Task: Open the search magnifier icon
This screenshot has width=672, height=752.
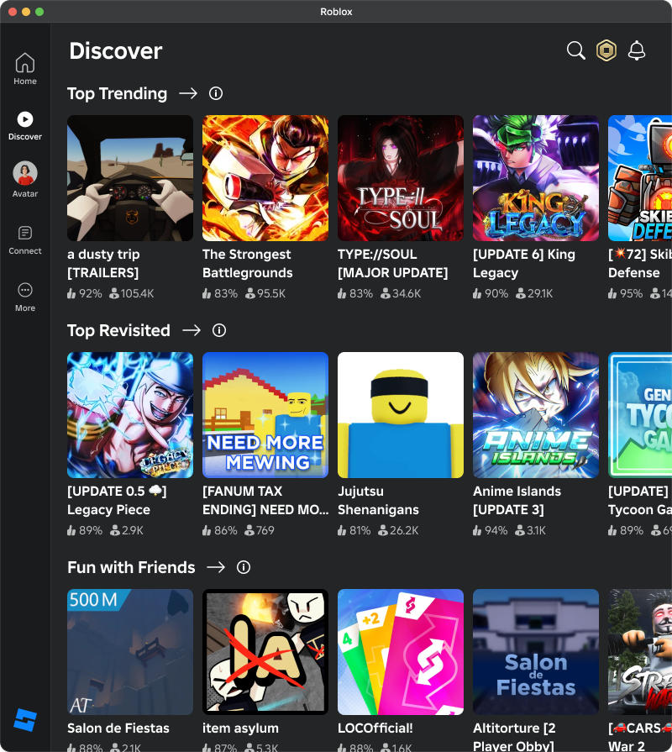Action: click(x=575, y=50)
